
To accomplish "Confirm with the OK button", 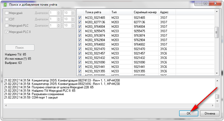I will click(x=189, y=113).
